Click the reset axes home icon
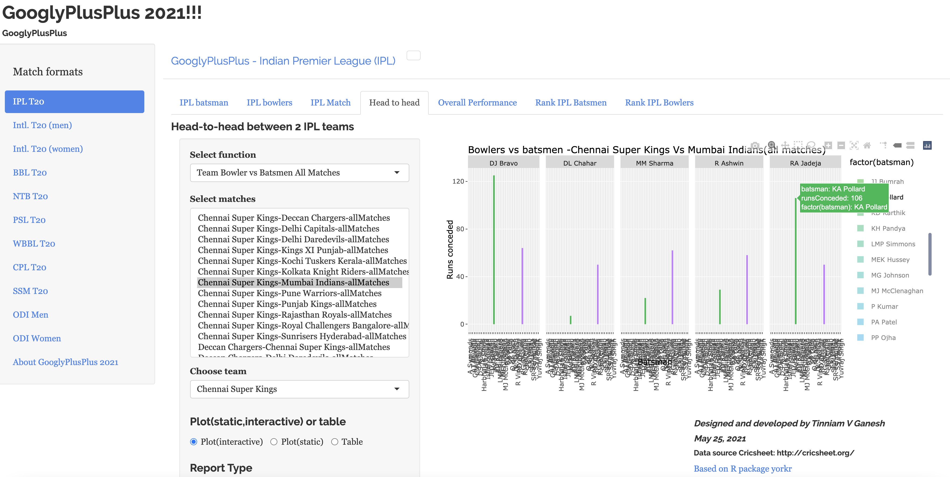Viewport: 950px width, 477px height. (x=867, y=145)
